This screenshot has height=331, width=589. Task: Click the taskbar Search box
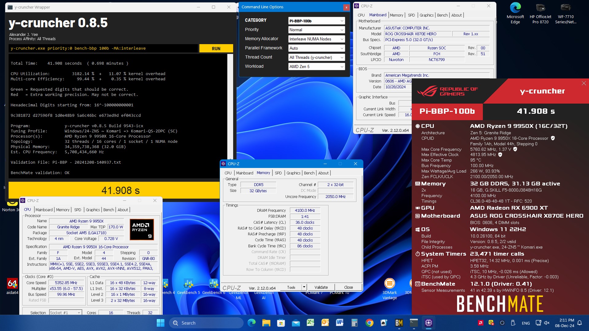[x=206, y=323]
